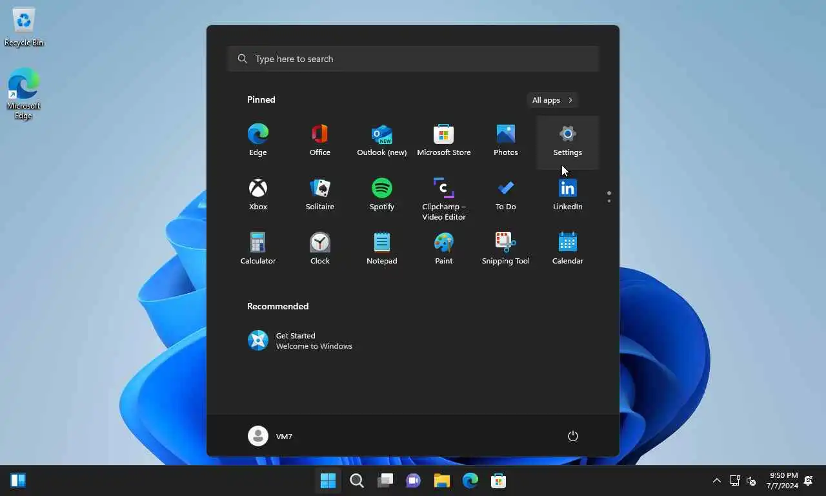Select Recycle Bin on desktop

pyautogui.click(x=24, y=27)
